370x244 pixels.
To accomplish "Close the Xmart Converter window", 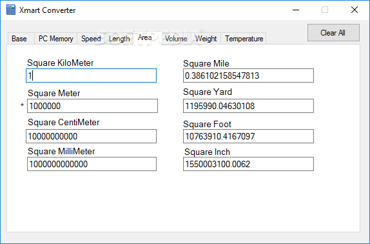I will pyautogui.click(x=355, y=10).
